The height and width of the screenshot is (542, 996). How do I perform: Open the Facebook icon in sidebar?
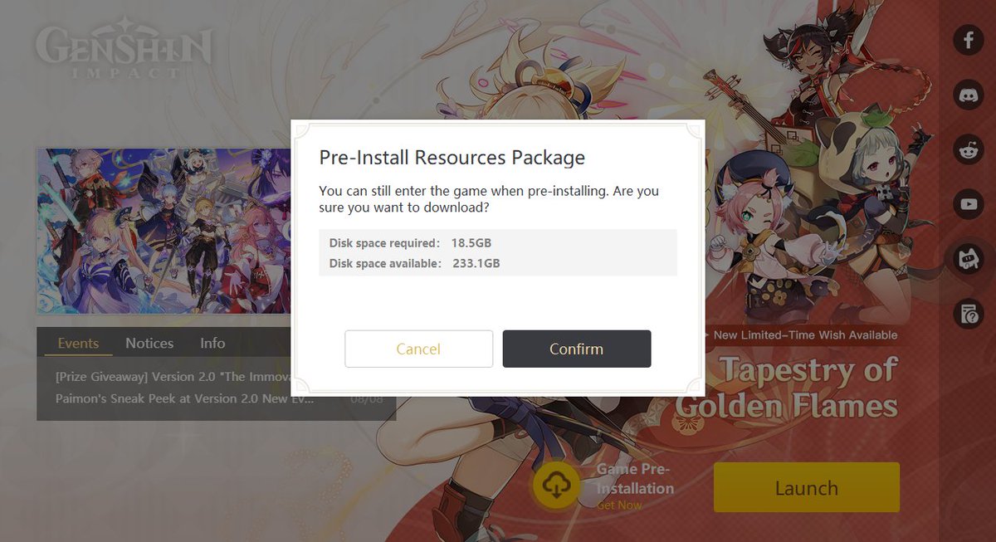(969, 39)
